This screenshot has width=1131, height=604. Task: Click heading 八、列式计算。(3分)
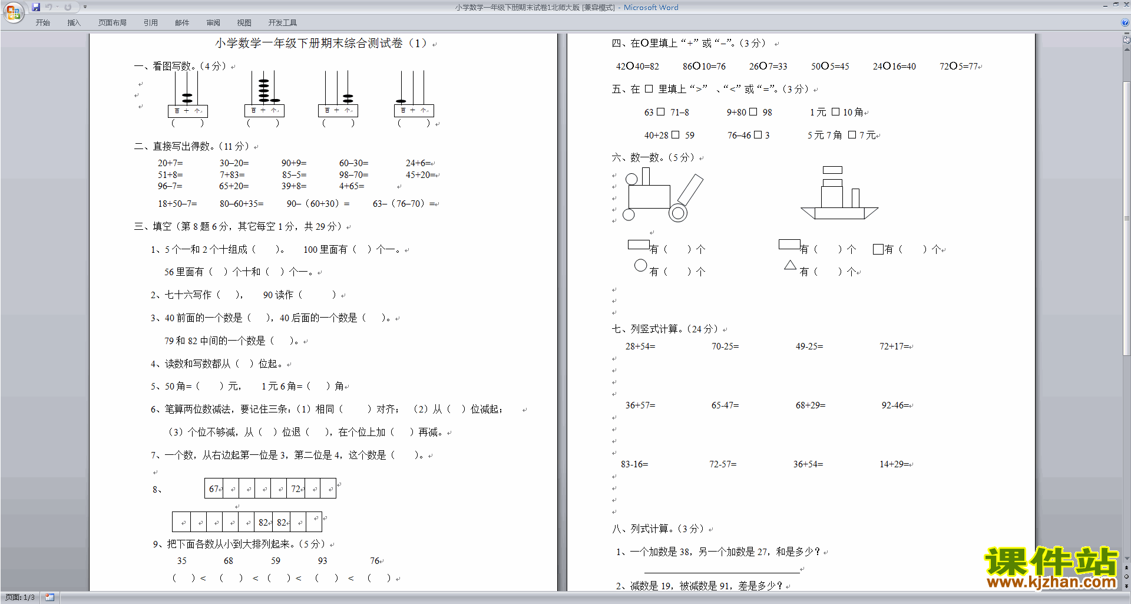point(659,529)
